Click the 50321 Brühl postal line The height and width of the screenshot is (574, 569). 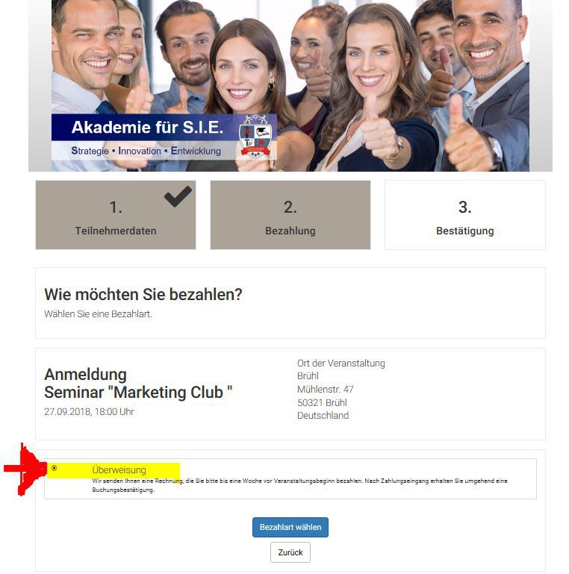click(x=322, y=402)
